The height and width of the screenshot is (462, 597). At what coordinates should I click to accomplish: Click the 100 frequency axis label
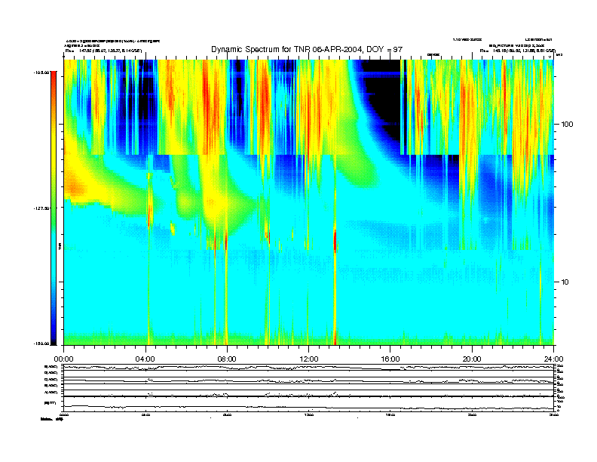[567, 125]
